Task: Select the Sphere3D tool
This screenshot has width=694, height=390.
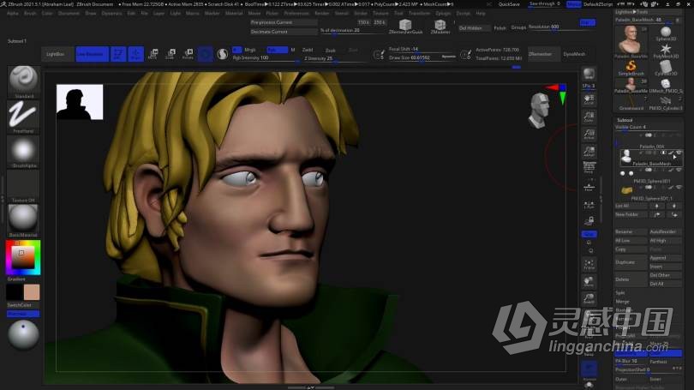Action: pyautogui.click(x=665, y=33)
